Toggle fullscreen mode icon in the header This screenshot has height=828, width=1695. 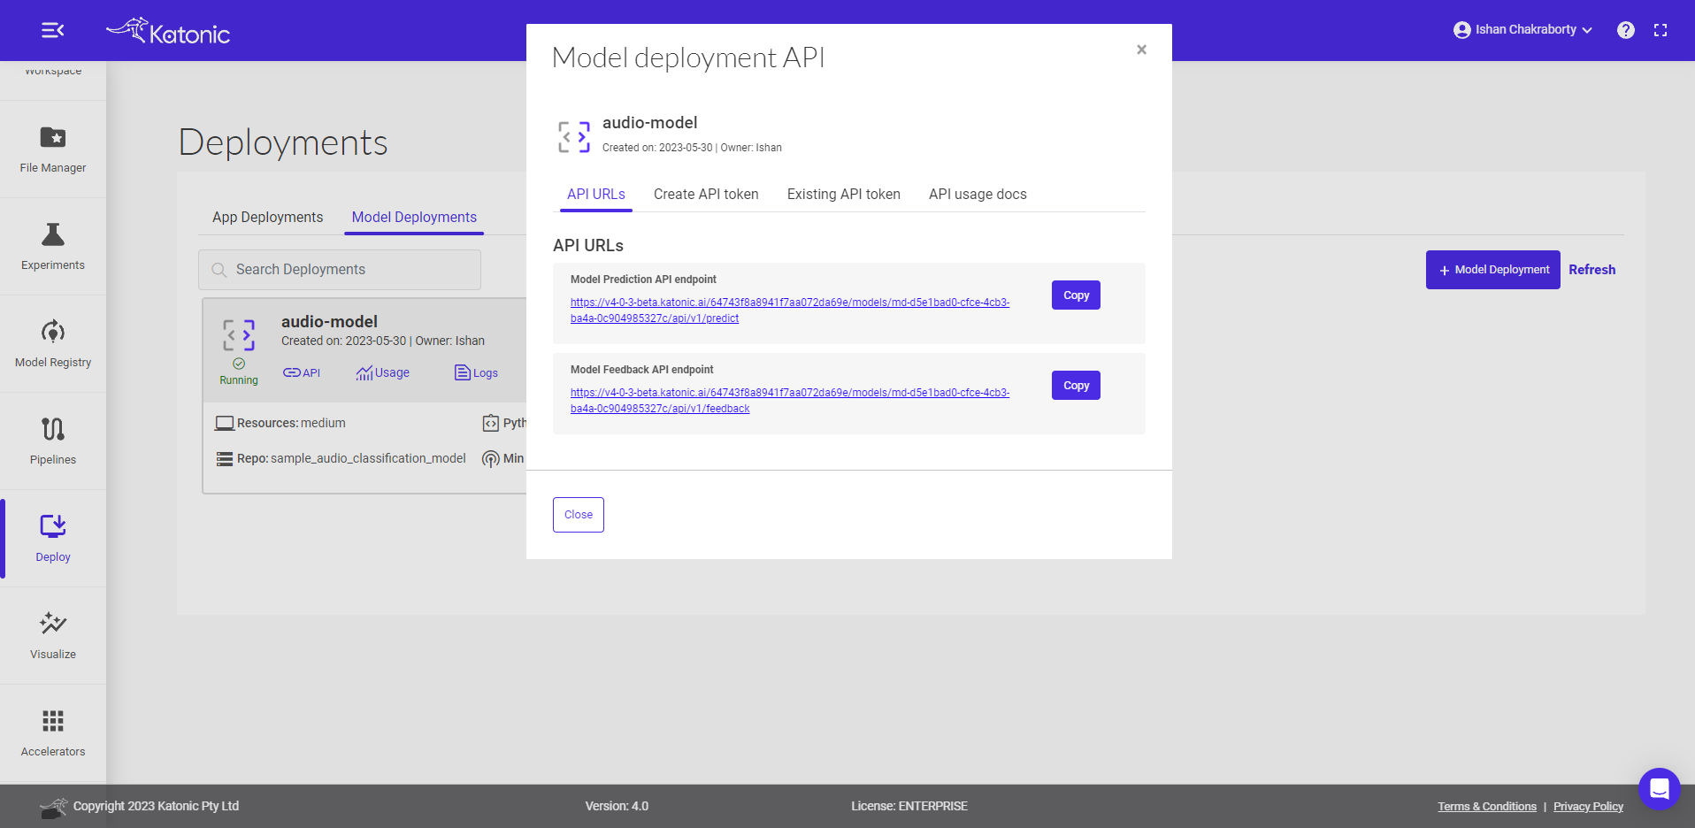pyautogui.click(x=1660, y=30)
